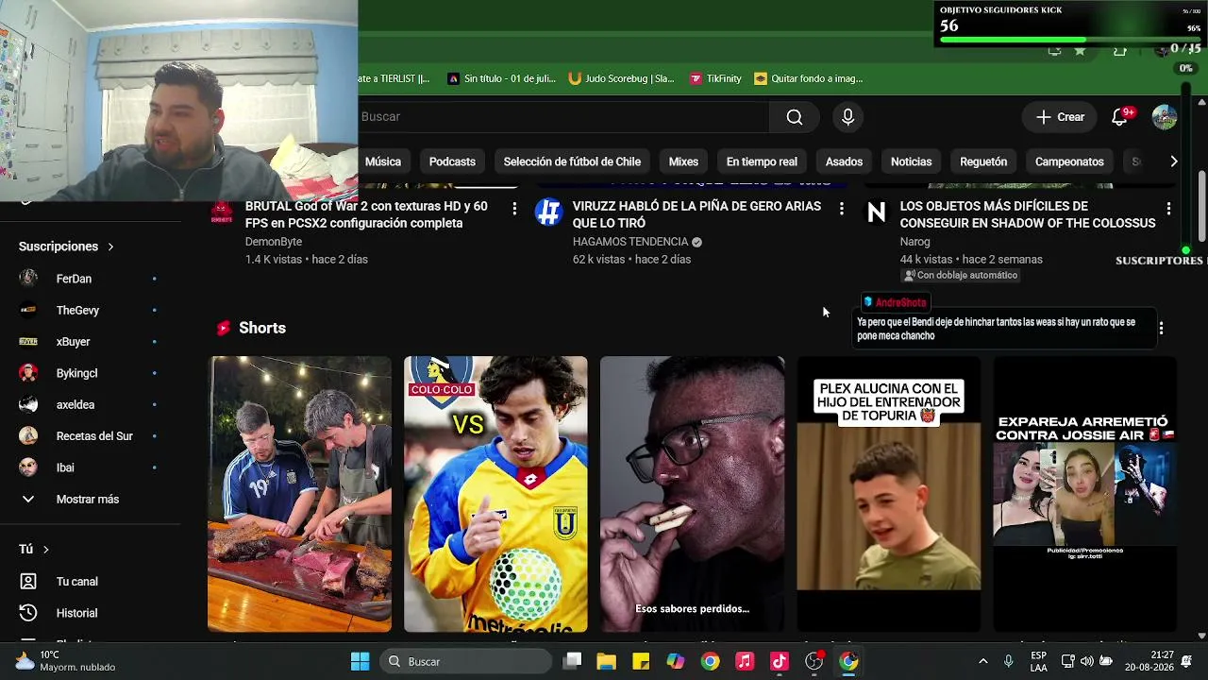Open the first Chrome icon on the taskbar

point(710,661)
